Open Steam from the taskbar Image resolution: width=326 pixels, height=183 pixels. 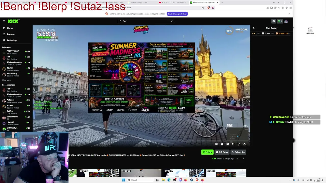[x=191, y=180]
